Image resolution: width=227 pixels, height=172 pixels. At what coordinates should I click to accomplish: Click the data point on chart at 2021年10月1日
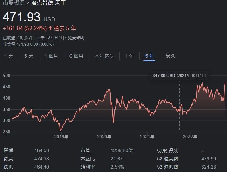point(179,110)
